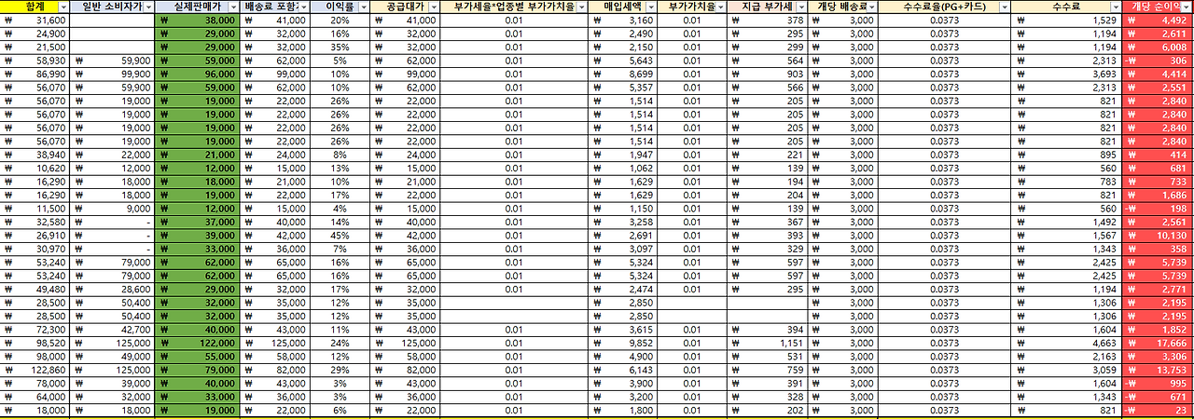Click the 지급 부가세 cell 1,151
The width and height of the screenshot is (1194, 419).
coord(768,344)
